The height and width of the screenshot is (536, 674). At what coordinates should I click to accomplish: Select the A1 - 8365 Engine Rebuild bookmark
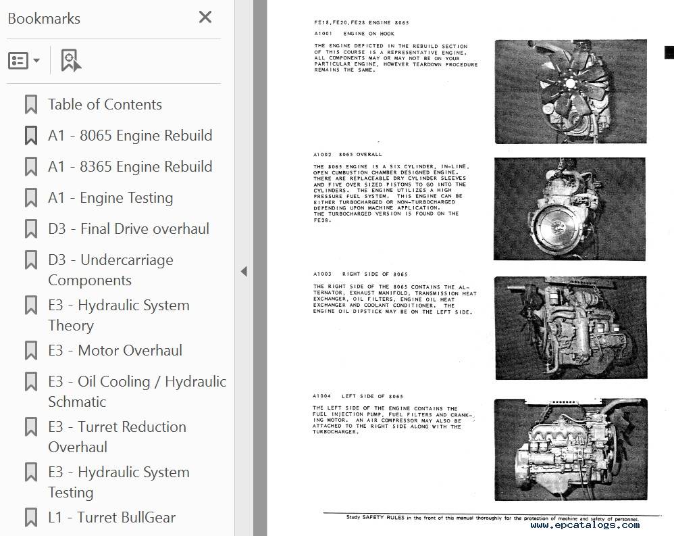[x=130, y=167]
